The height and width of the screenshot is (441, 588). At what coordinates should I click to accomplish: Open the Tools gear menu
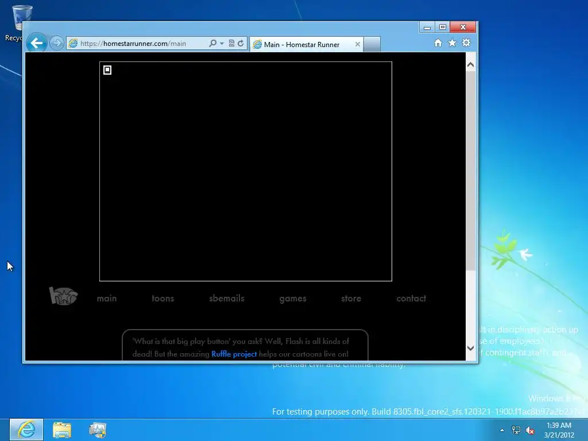(x=466, y=43)
